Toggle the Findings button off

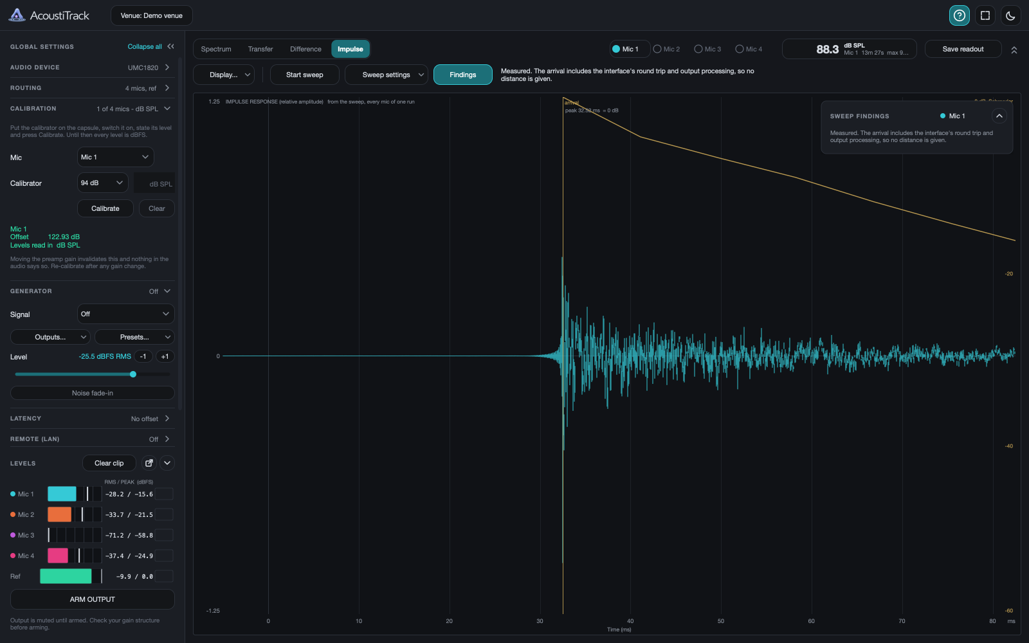pyautogui.click(x=463, y=75)
